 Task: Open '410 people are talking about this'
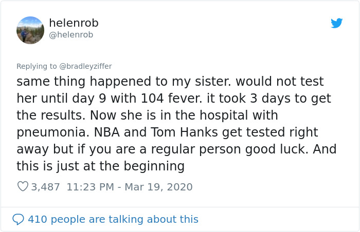point(113,219)
